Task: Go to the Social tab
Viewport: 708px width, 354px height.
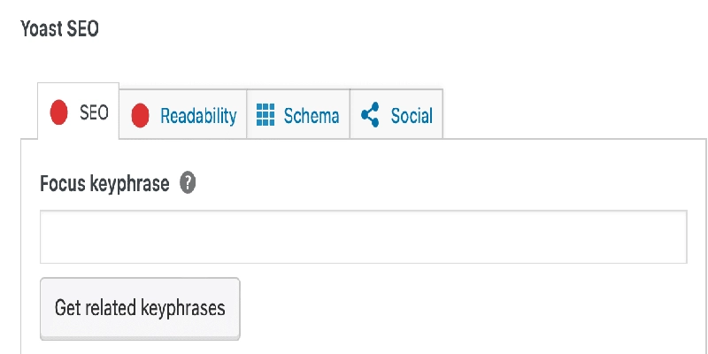Action: 396,116
